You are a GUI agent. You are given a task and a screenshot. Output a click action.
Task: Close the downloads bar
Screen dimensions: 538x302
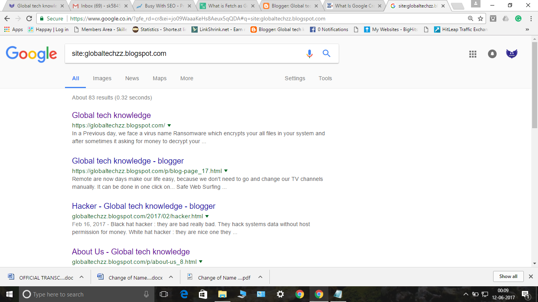pyautogui.click(x=531, y=276)
